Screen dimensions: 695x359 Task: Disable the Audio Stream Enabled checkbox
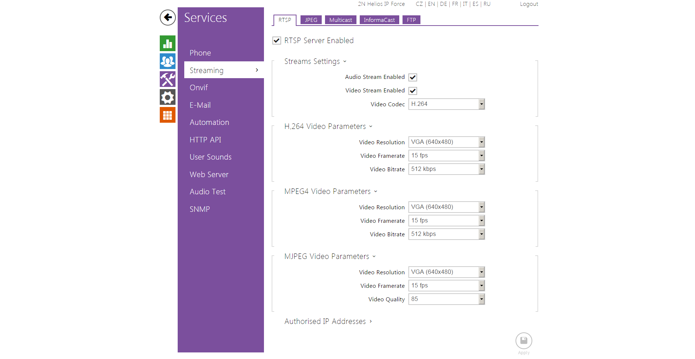413,77
